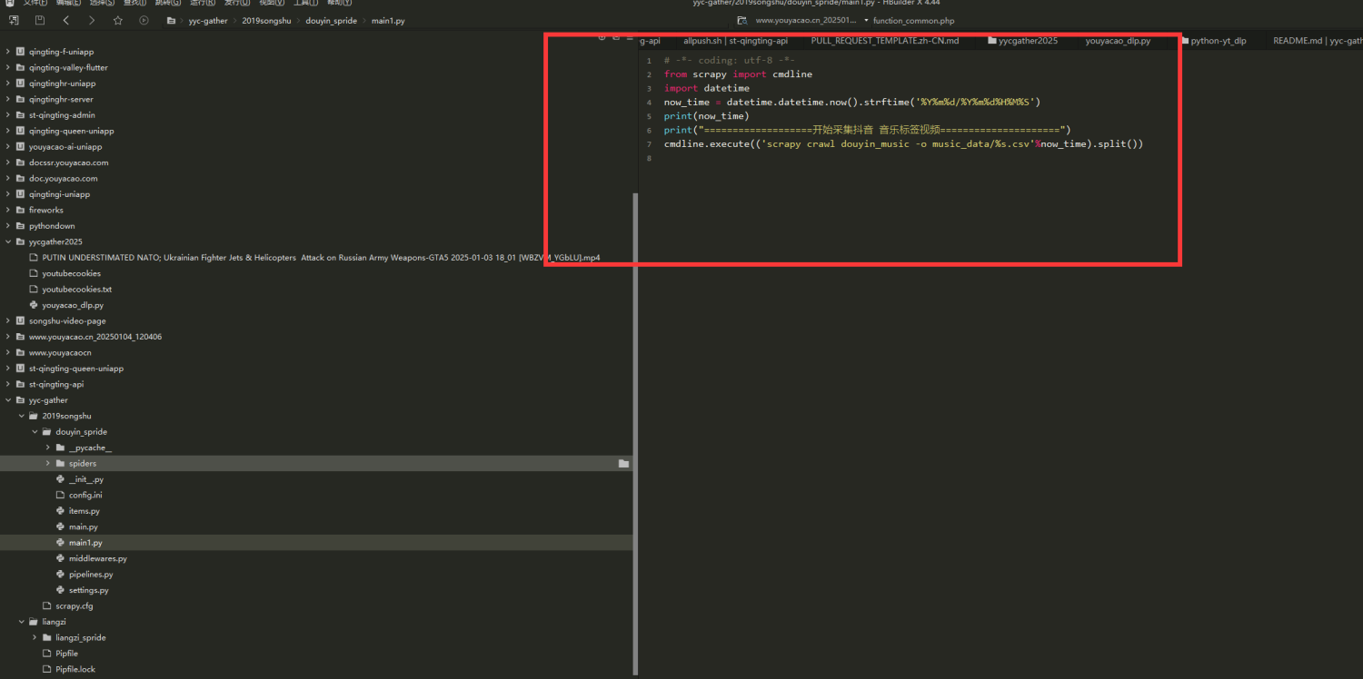Open items.py in the tree
This screenshot has width=1363, height=679.
85,511
